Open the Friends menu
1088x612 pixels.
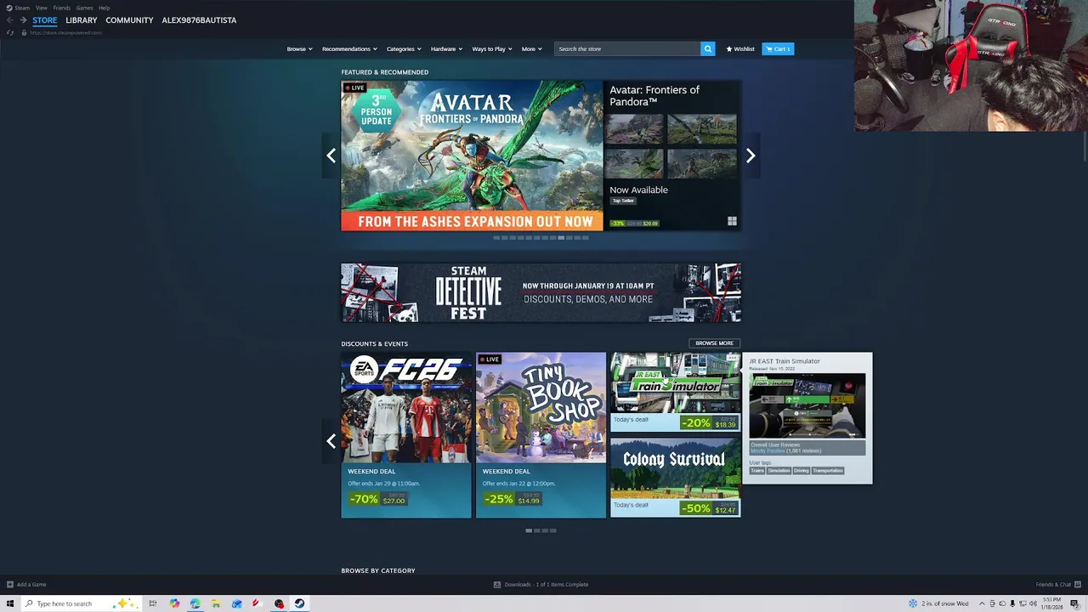coord(61,8)
